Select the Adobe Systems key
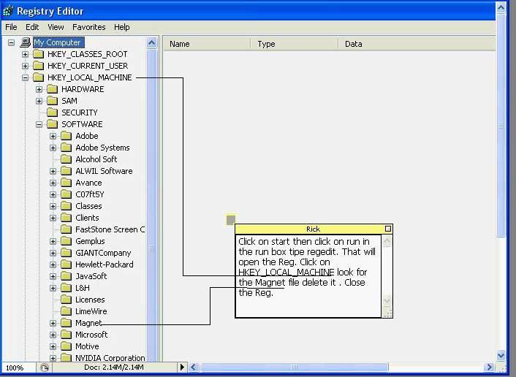The width and height of the screenshot is (516, 377). 102,148
